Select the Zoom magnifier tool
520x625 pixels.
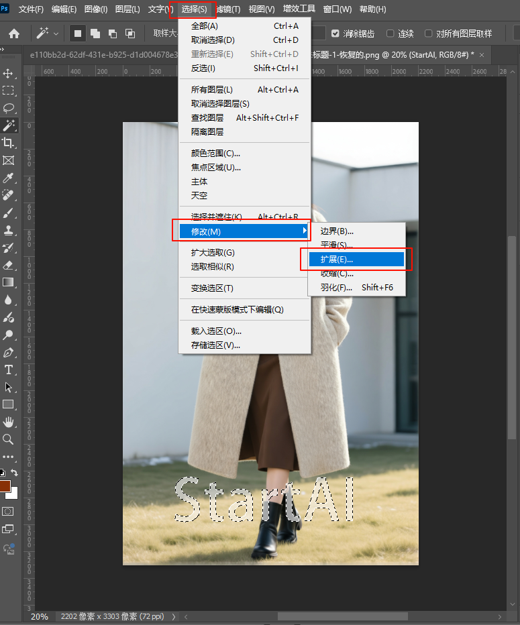9,439
